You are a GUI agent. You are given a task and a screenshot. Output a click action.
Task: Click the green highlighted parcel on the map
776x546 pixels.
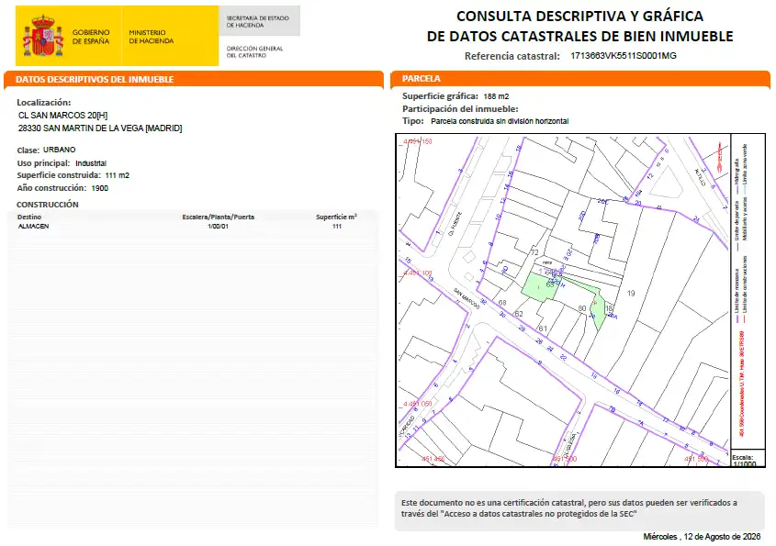(x=540, y=287)
